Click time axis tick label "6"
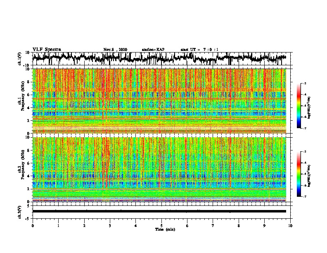 coord(187,226)
